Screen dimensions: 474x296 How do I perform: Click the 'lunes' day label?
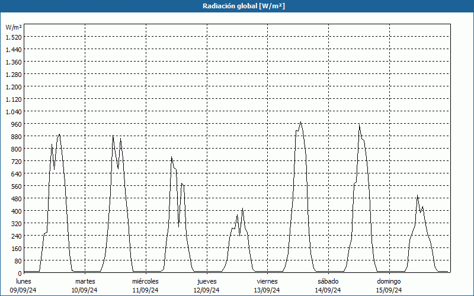click(x=24, y=281)
